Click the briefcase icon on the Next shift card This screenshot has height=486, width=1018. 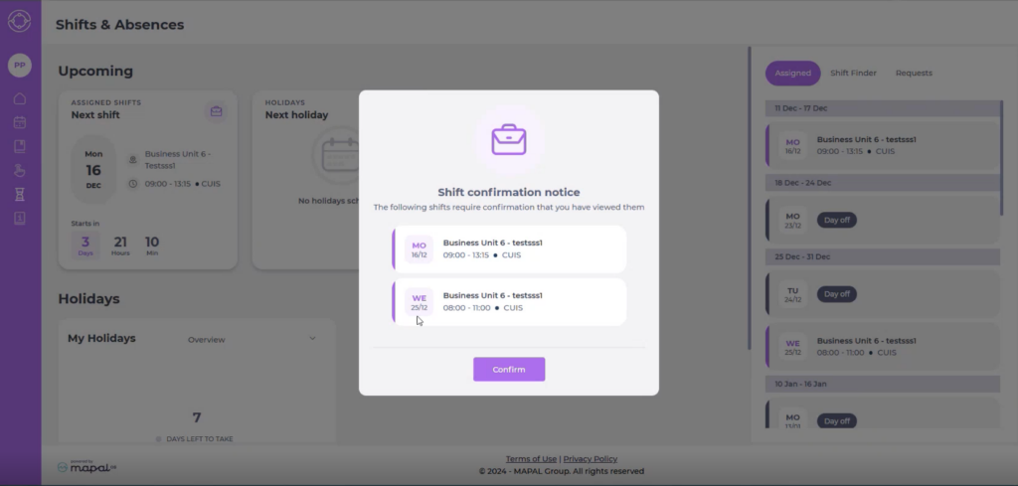click(x=216, y=111)
